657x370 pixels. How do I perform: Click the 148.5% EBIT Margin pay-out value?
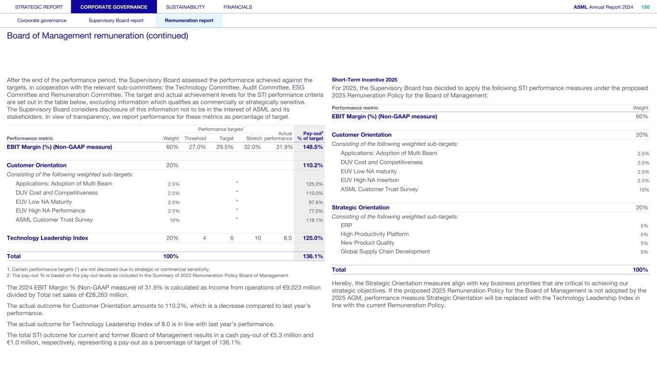pos(312,147)
